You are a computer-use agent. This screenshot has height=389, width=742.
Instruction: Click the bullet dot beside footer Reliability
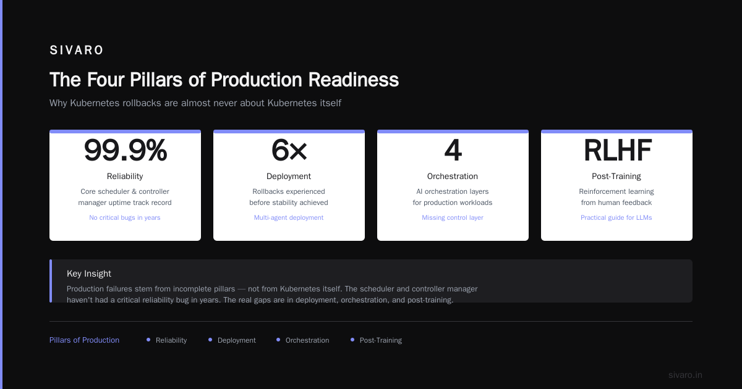148,340
